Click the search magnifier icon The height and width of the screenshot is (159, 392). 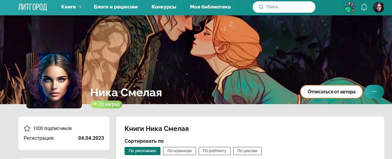(261, 7)
